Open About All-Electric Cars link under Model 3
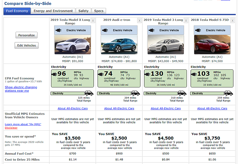The image size is (239, 164). [x=166, y=108]
